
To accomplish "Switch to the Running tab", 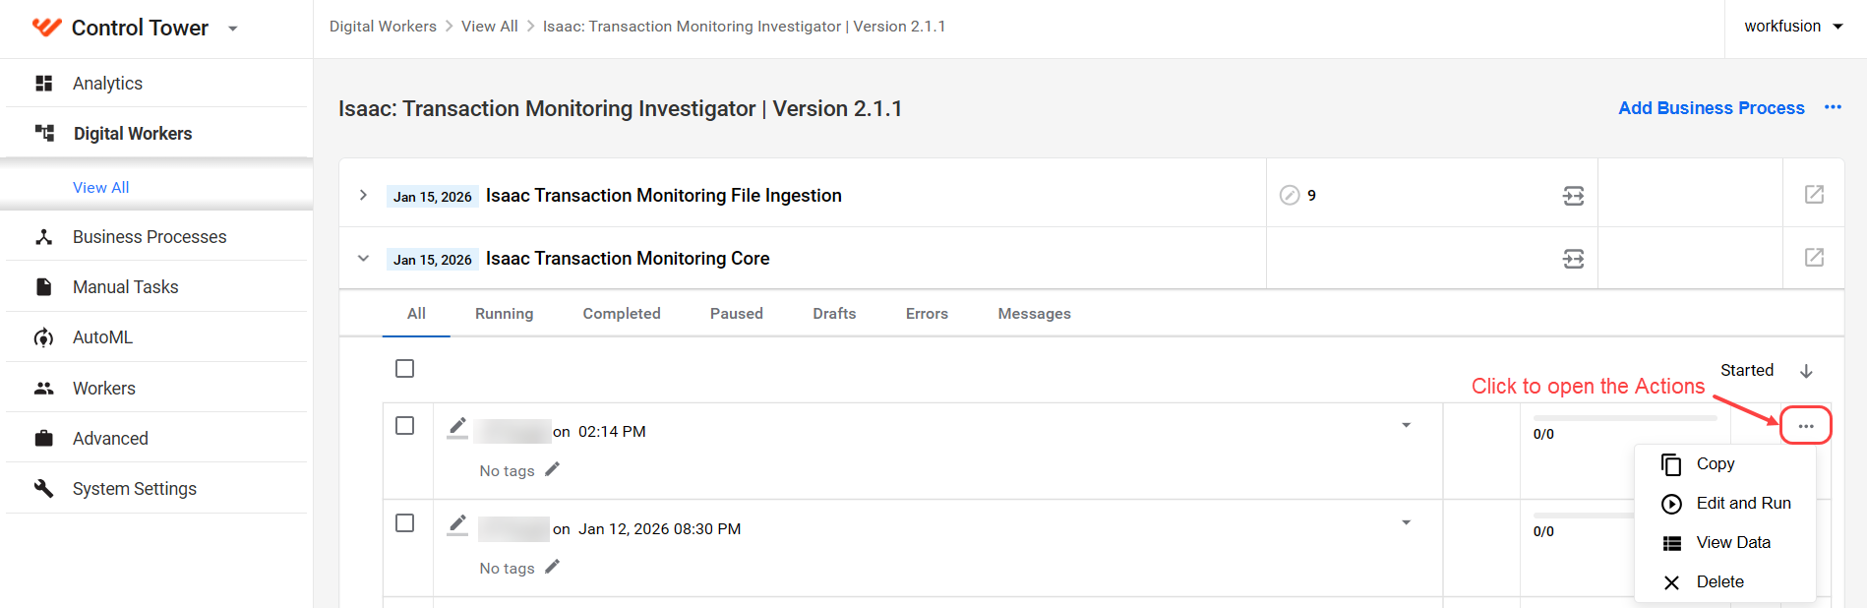I will tap(505, 314).
